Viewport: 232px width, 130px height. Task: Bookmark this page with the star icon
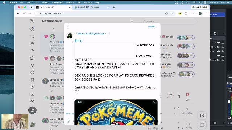(172, 14)
